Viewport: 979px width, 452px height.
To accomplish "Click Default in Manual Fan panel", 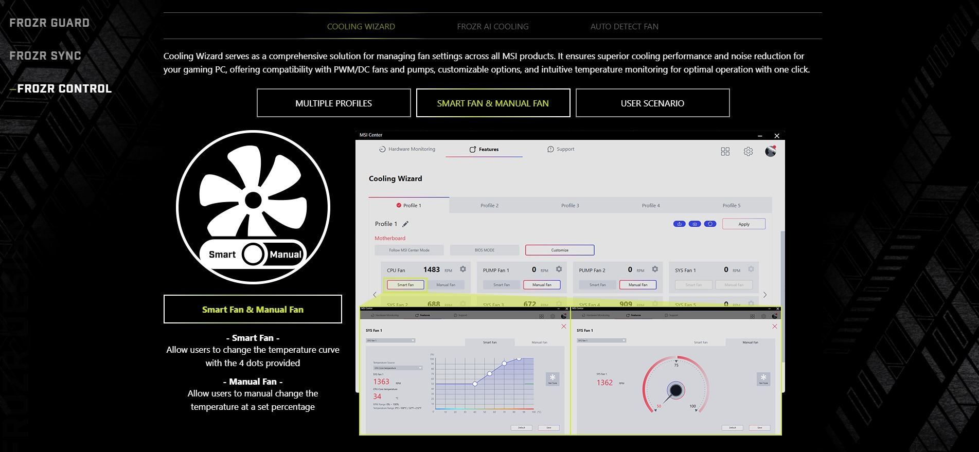I will point(732,428).
